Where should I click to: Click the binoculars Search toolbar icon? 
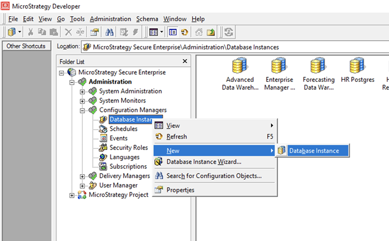[109, 32]
